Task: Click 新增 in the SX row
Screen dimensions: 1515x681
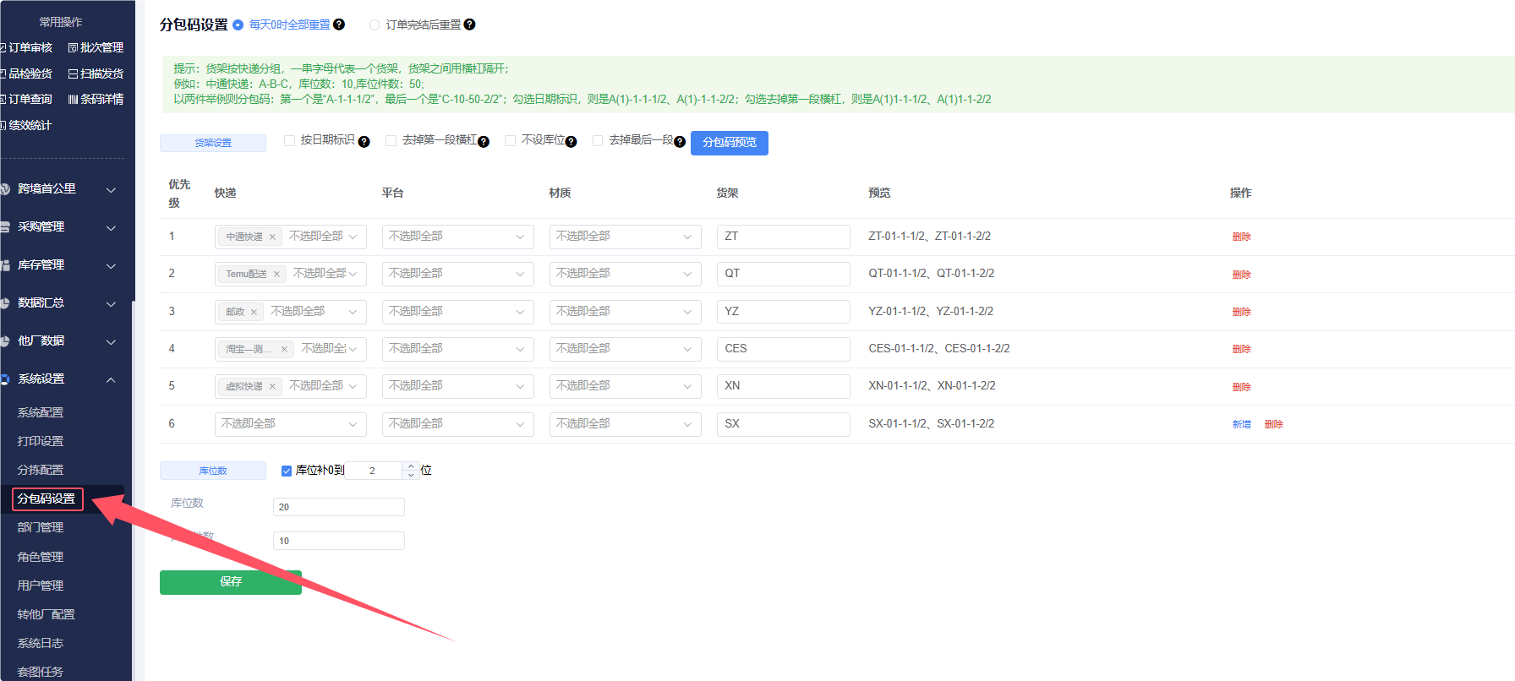Action: pos(1241,425)
